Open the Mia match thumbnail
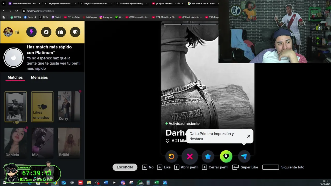Viewport: 331px width, 186px height. (x=42, y=143)
